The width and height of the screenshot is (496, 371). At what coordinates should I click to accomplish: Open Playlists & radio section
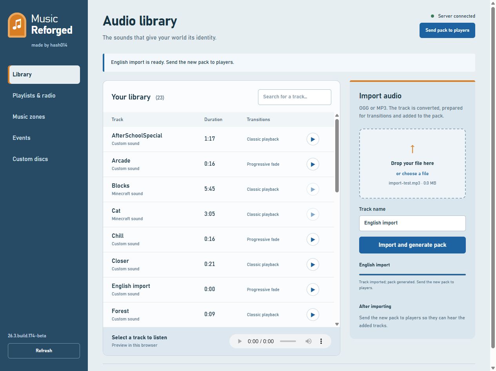click(44, 96)
